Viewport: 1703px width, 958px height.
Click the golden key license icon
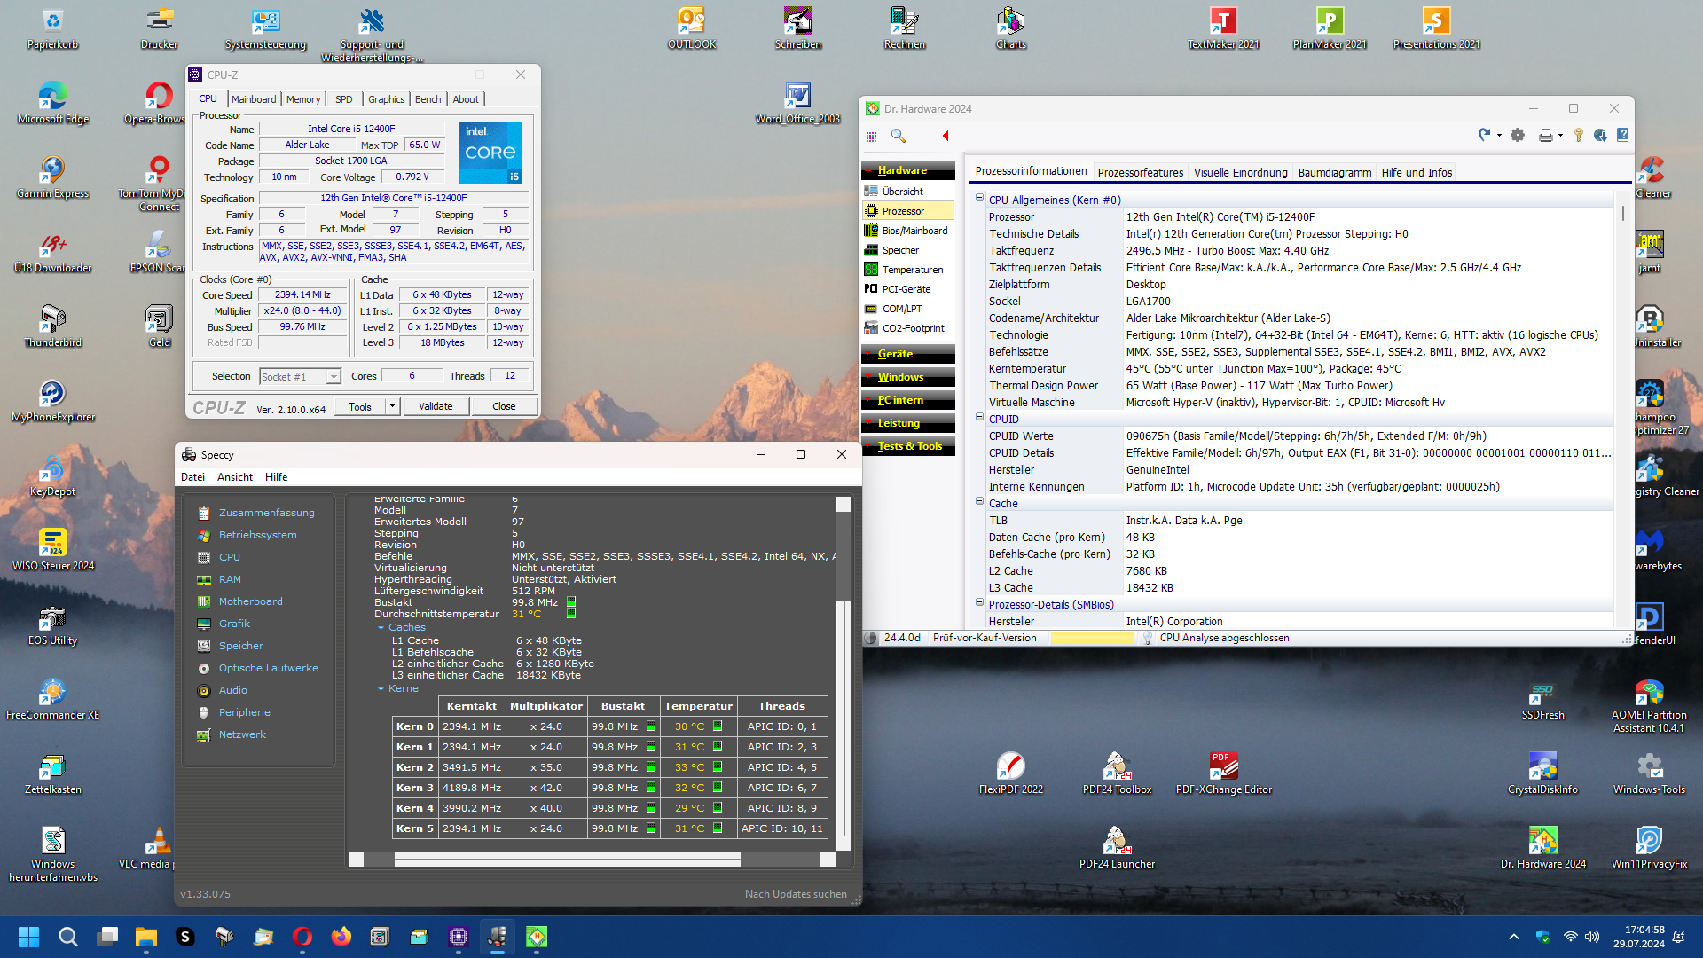[x=1579, y=135]
